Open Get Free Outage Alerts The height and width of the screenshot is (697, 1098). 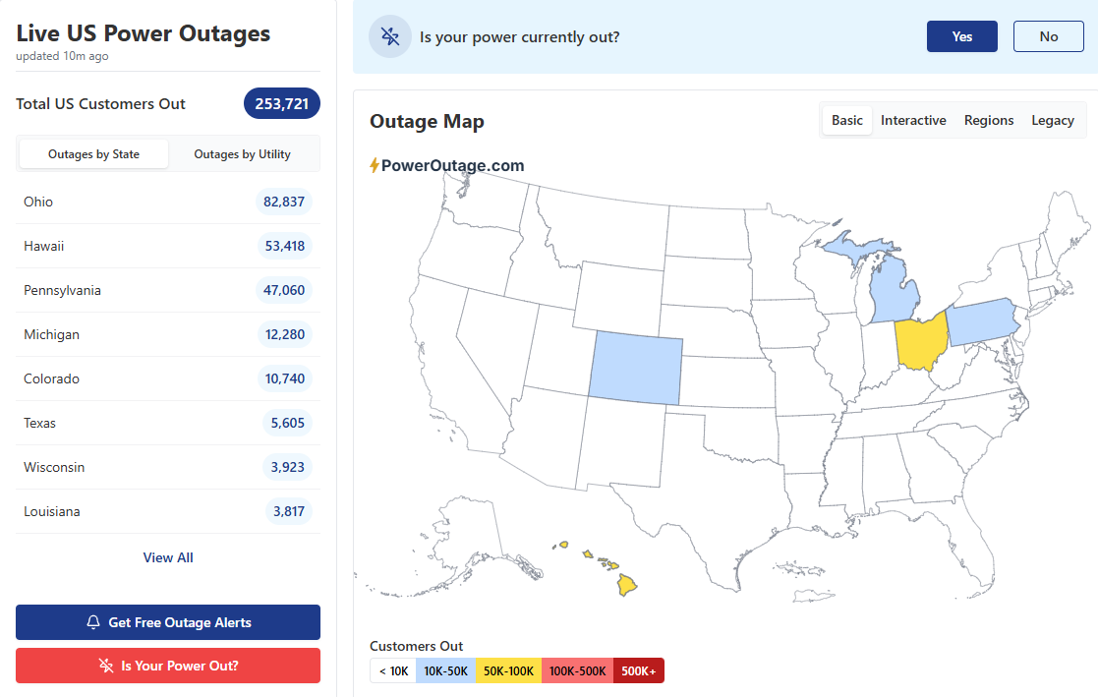pos(168,622)
